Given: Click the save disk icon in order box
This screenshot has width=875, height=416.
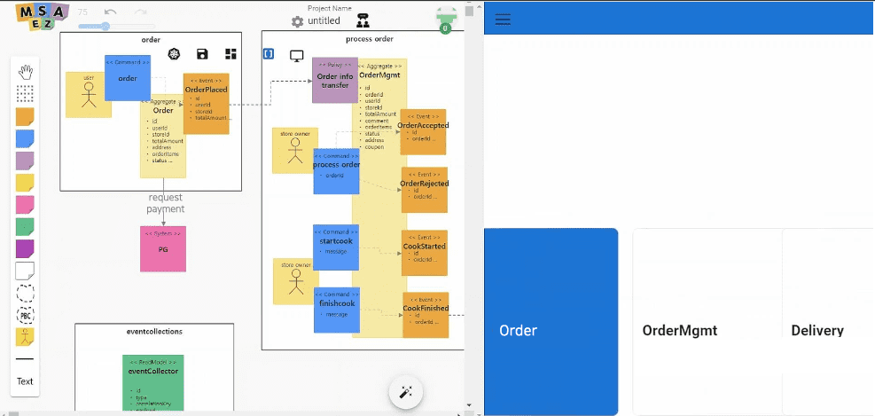Looking at the screenshot, I should [x=202, y=54].
